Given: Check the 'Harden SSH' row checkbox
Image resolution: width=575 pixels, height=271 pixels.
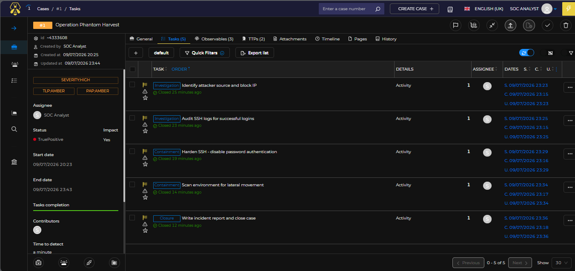Looking at the screenshot, I should pyautogui.click(x=132, y=151).
